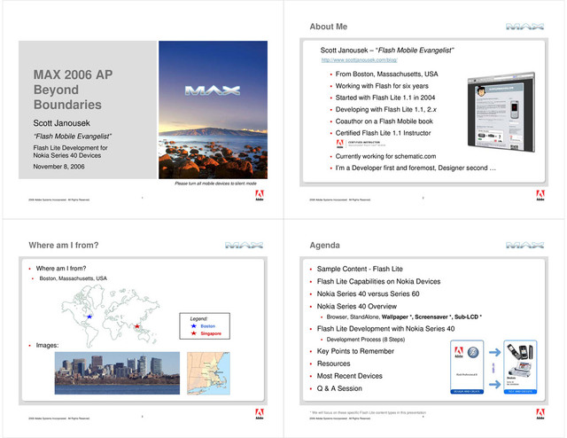
Task: Click the Adobe logo on the About Me slide
Action: (540, 195)
